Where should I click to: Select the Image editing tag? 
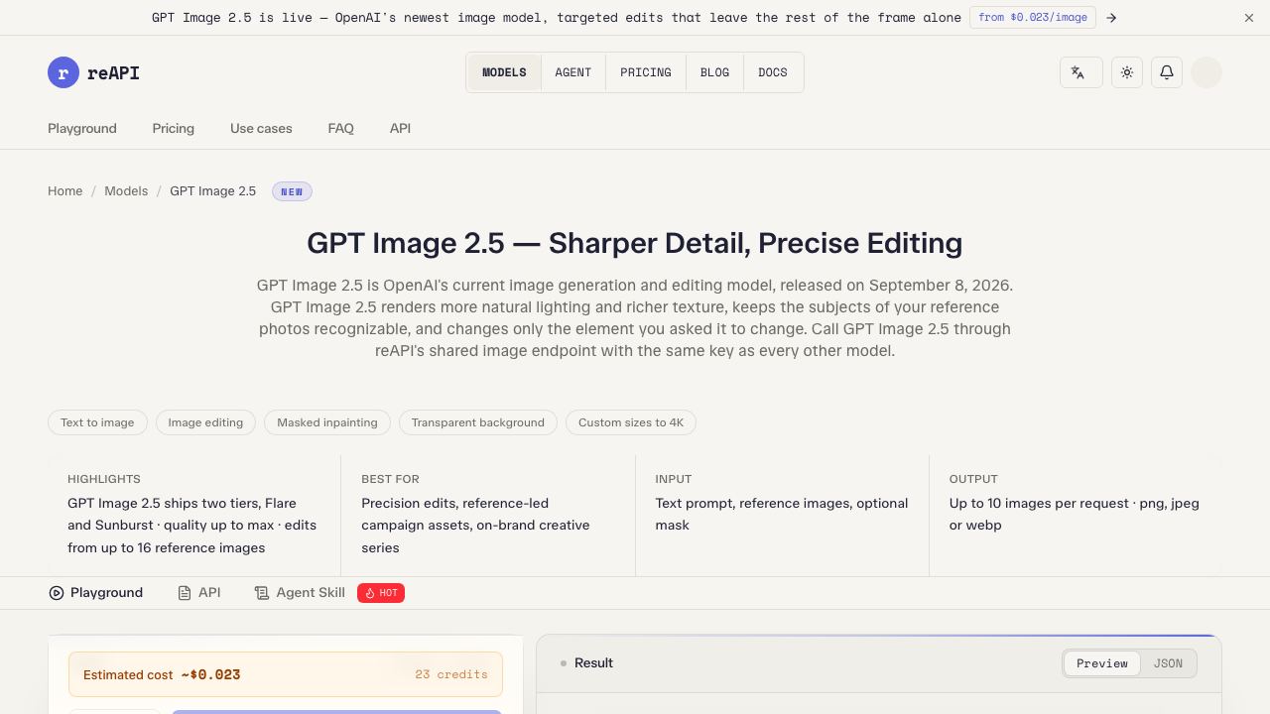205,422
